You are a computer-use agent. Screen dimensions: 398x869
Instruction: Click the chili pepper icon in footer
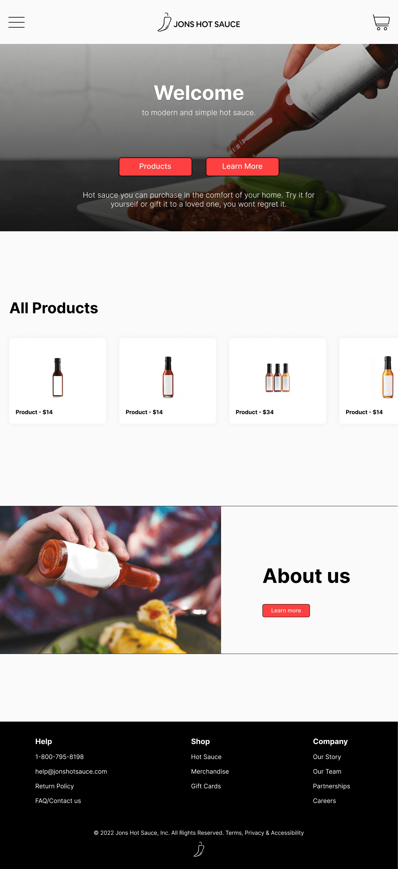pyautogui.click(x=199, y=849)
